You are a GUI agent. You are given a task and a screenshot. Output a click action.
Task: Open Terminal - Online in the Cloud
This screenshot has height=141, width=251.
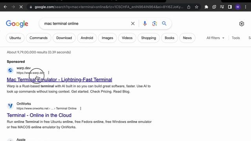click(39, 115)
